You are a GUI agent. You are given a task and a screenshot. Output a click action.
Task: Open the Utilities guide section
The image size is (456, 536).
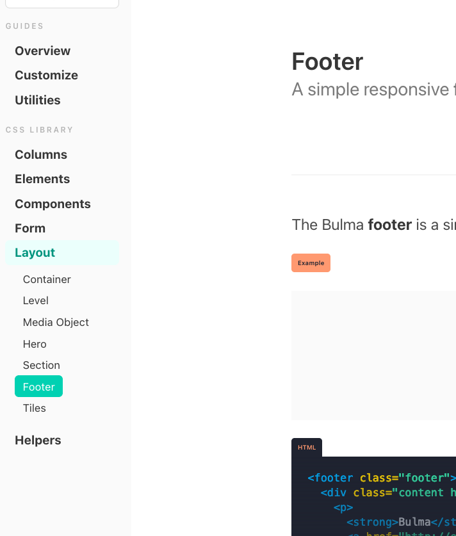(x=37, y=100)
